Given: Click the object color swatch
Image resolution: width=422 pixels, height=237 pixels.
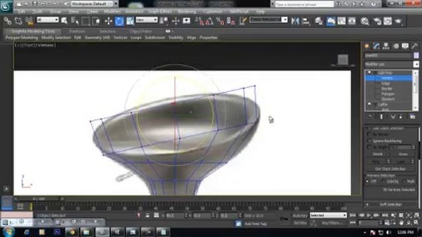Looking at the screenshot, I should click(x=416, y=55).
